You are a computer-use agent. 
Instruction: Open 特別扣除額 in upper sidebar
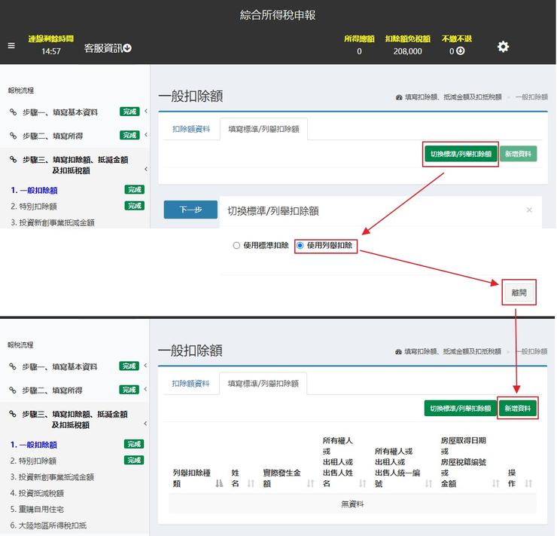pos(34,206)
